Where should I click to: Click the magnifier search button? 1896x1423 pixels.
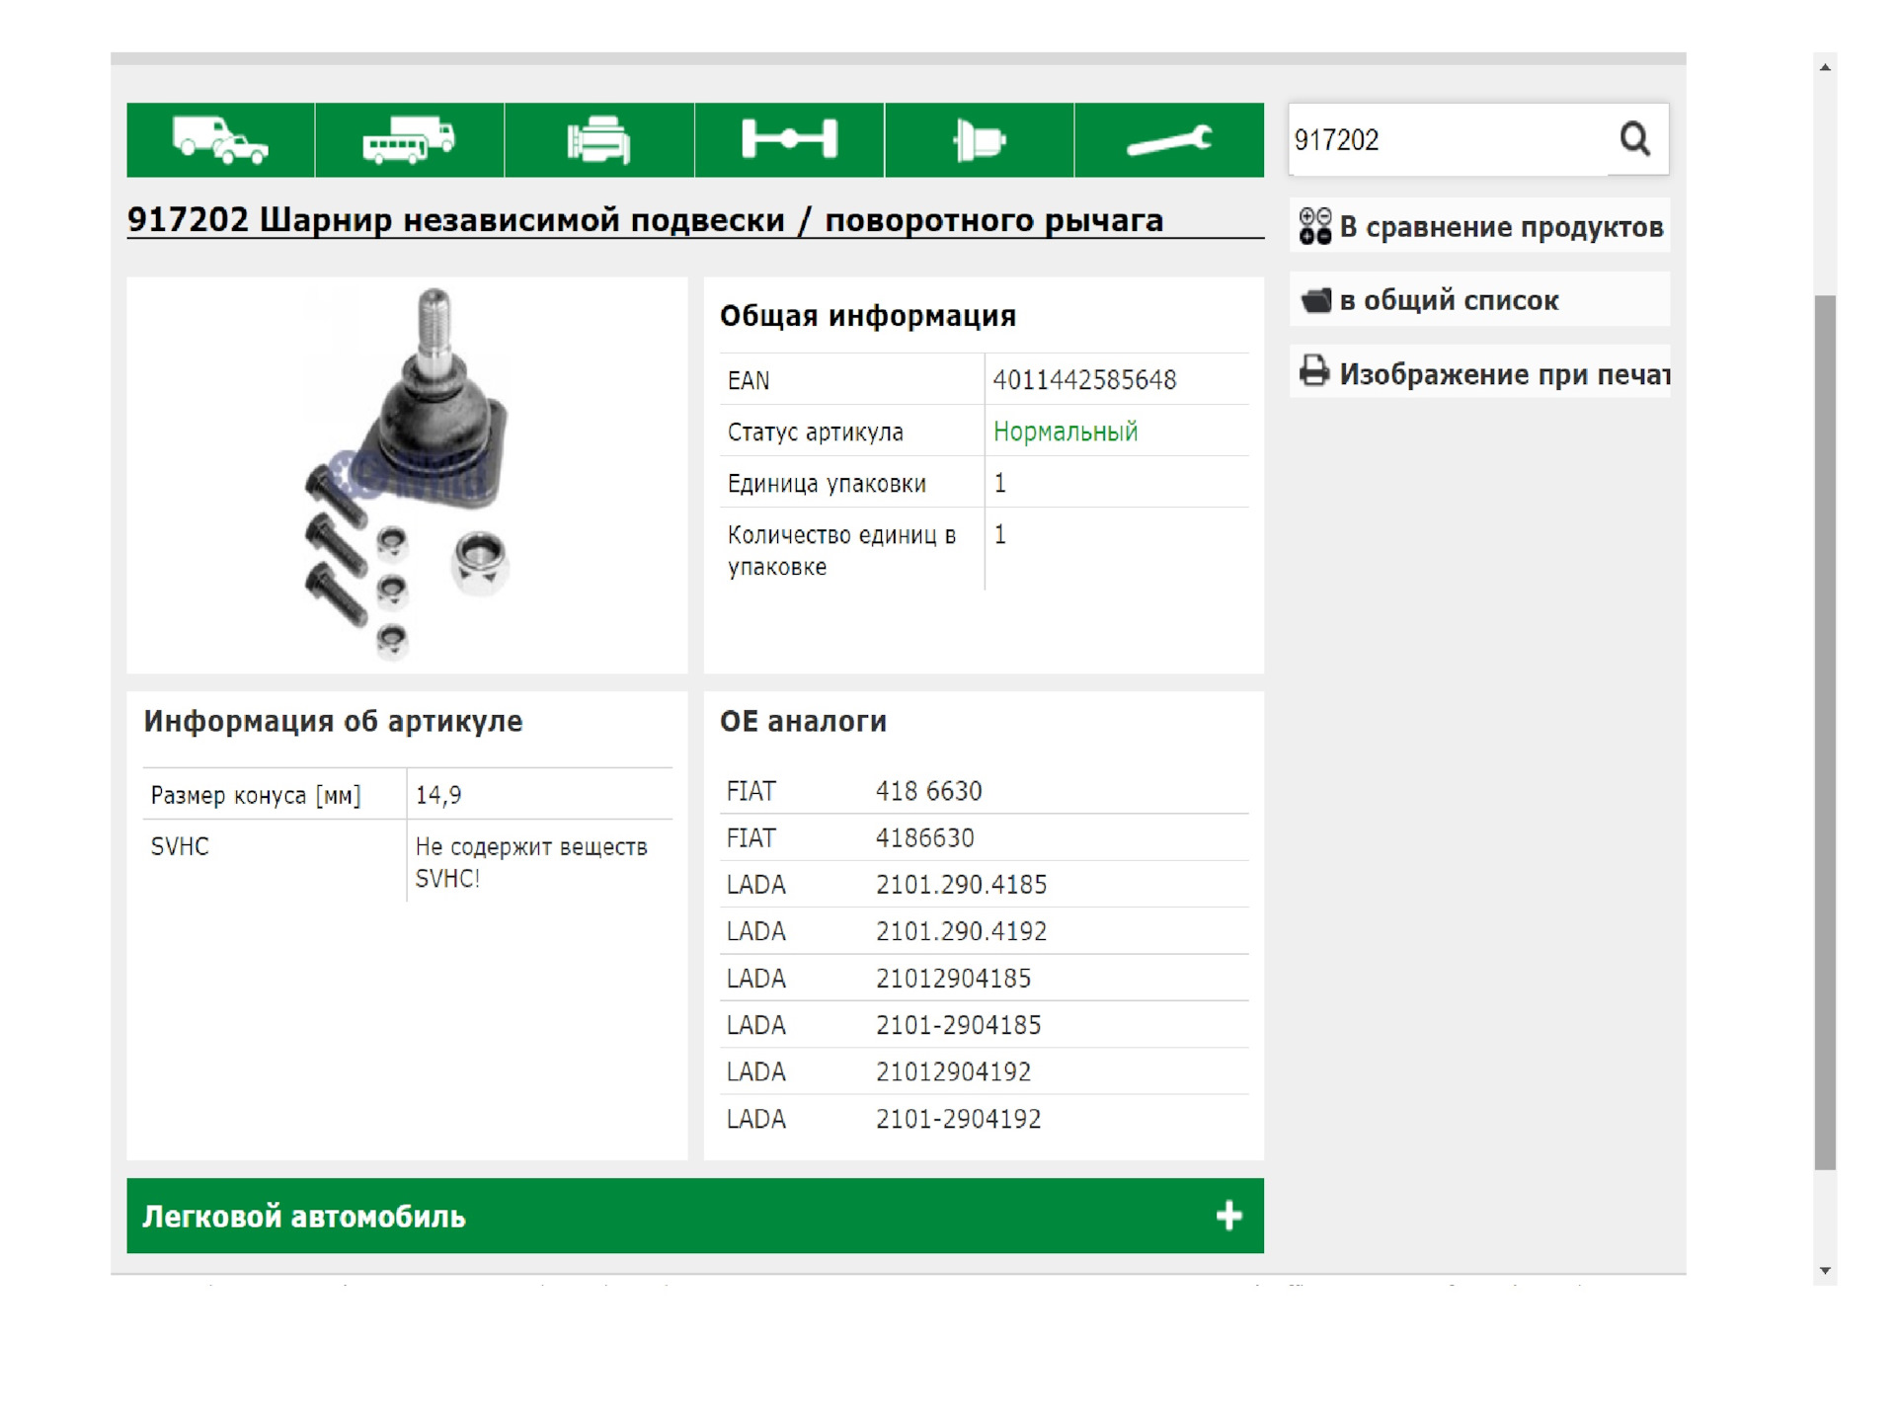coord(1635,139)
